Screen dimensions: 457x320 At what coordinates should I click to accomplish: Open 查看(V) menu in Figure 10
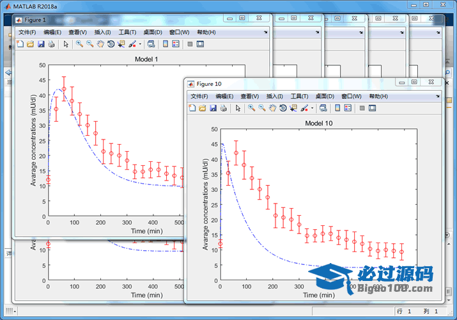250,97
